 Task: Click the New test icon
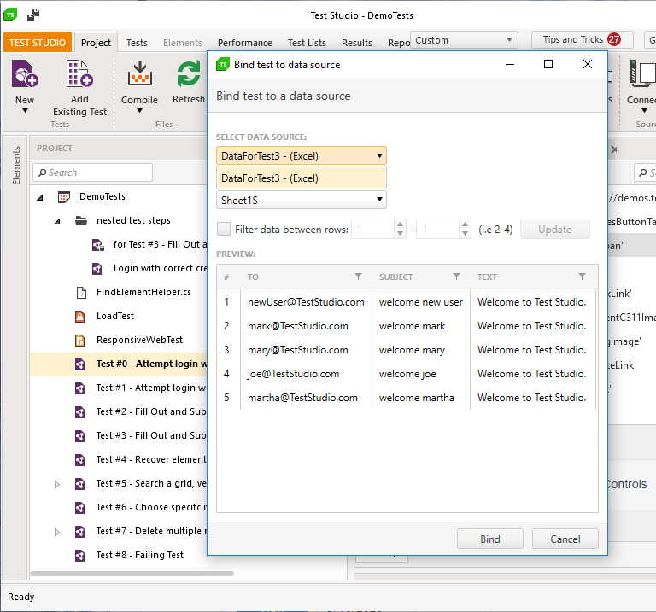(25, 73)
